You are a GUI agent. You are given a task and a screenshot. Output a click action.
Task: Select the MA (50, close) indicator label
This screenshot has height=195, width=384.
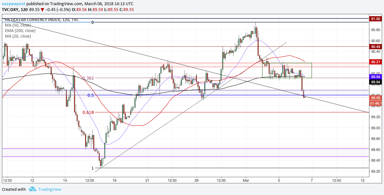18,25
